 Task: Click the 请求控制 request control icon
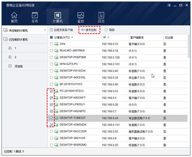click(x=83, y=30)
